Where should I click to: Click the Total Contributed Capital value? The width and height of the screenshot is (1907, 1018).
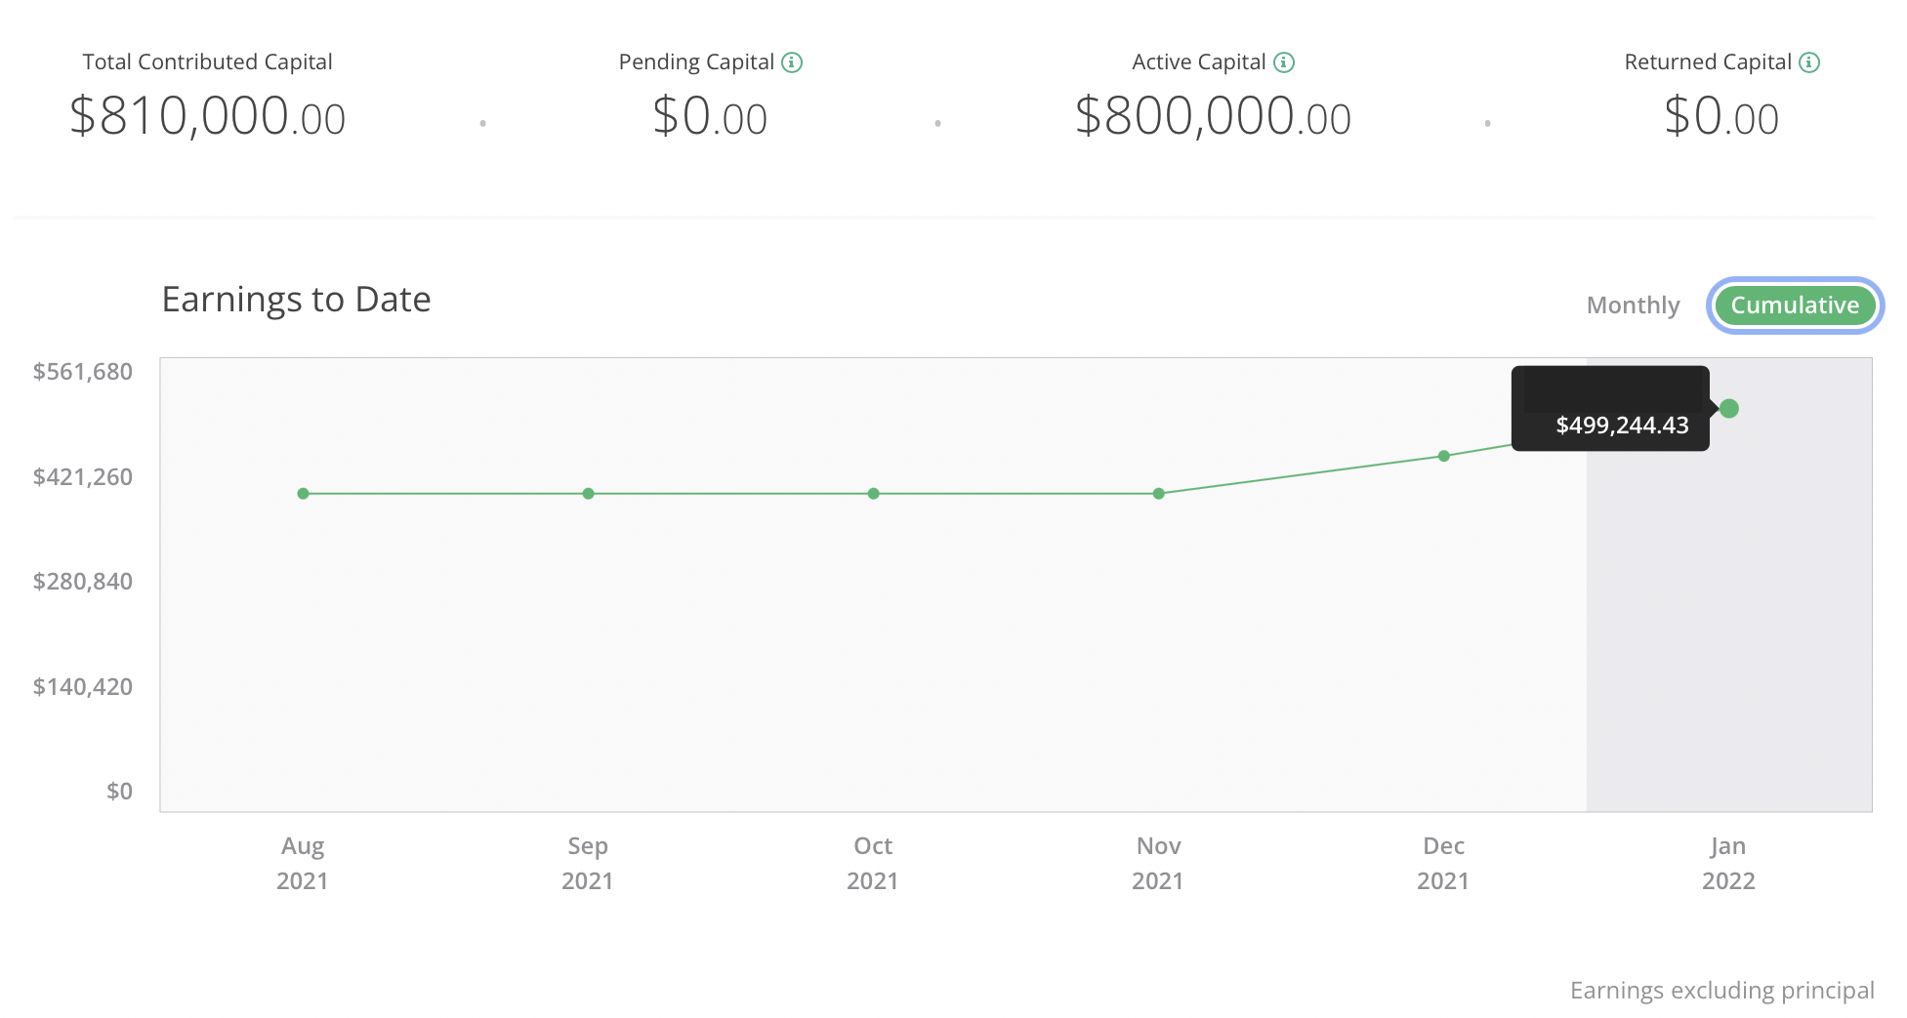[x=206, y=117]
